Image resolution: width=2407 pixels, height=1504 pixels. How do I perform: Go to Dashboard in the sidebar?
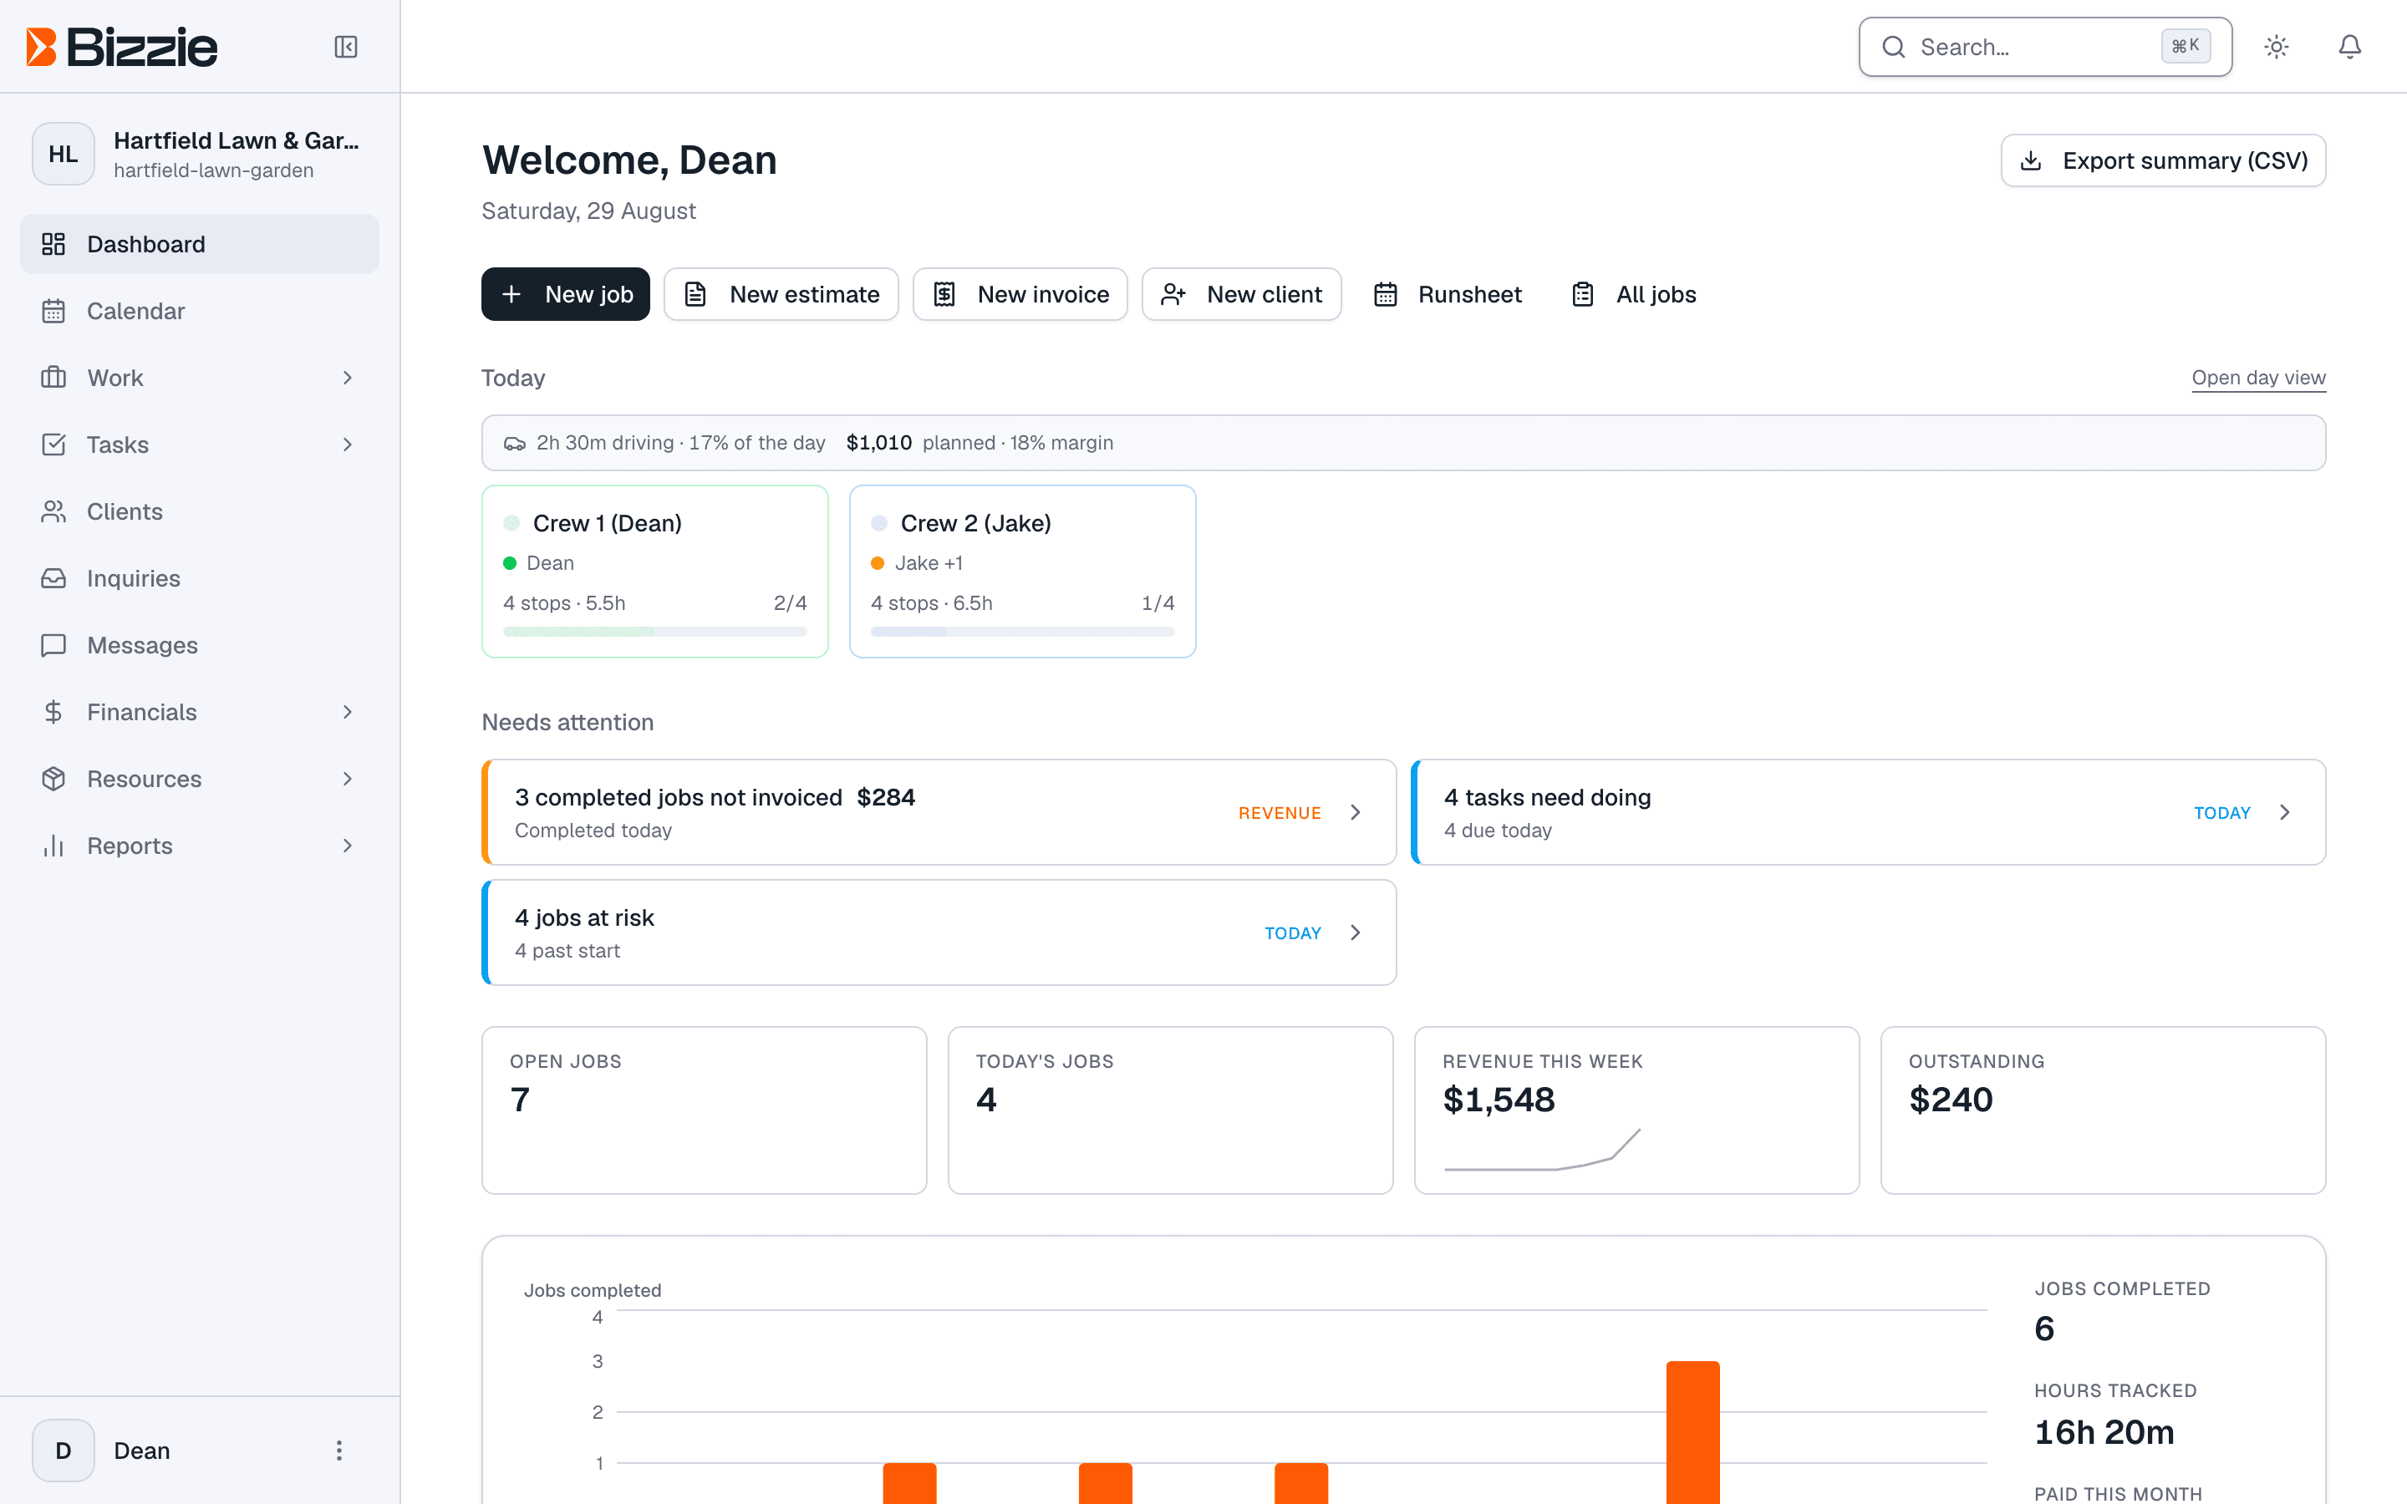(200, 244)
